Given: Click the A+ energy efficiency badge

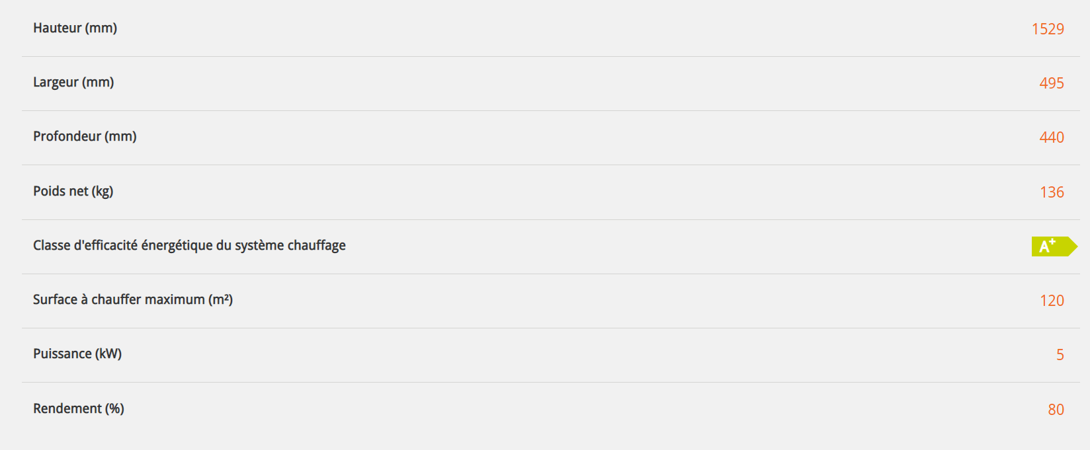Looking at the screenshot, I should pos(1053,246).
